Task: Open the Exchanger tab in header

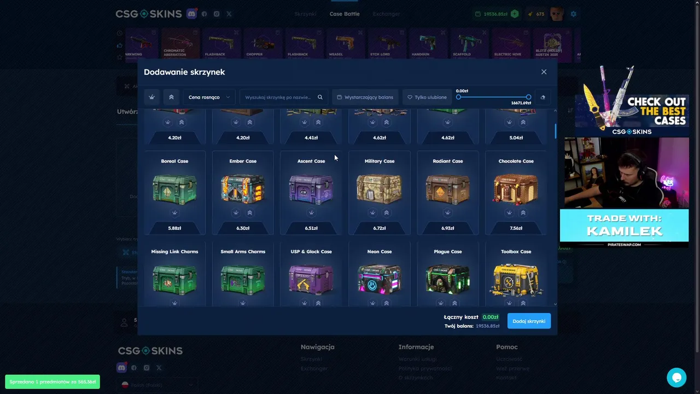Action: (387, 14)
